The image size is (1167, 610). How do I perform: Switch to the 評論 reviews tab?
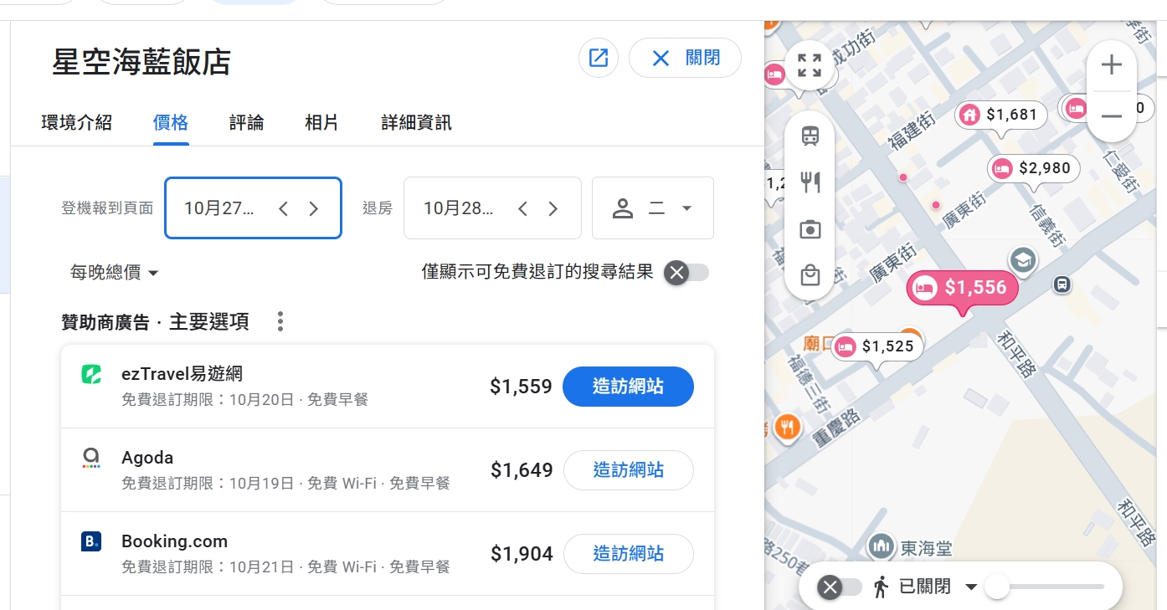(x=247, y=123)
